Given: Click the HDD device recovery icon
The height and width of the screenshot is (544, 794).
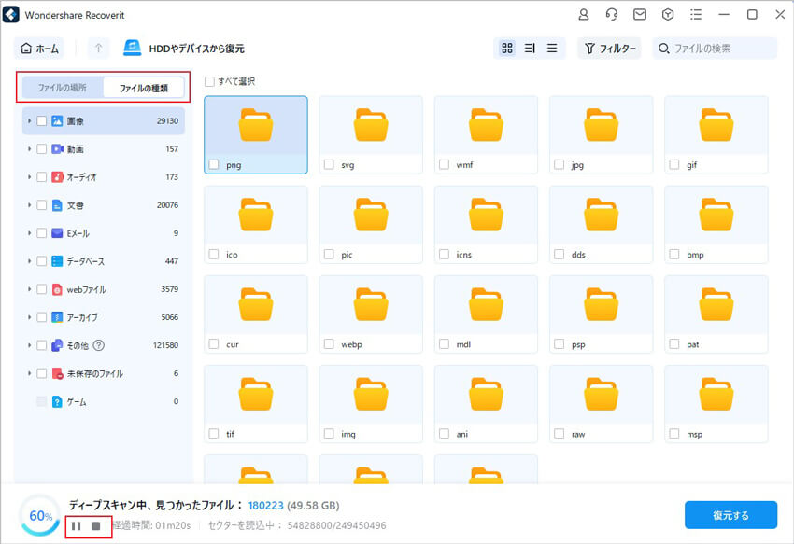Looking at the screenshot, I should click(132, 49).
